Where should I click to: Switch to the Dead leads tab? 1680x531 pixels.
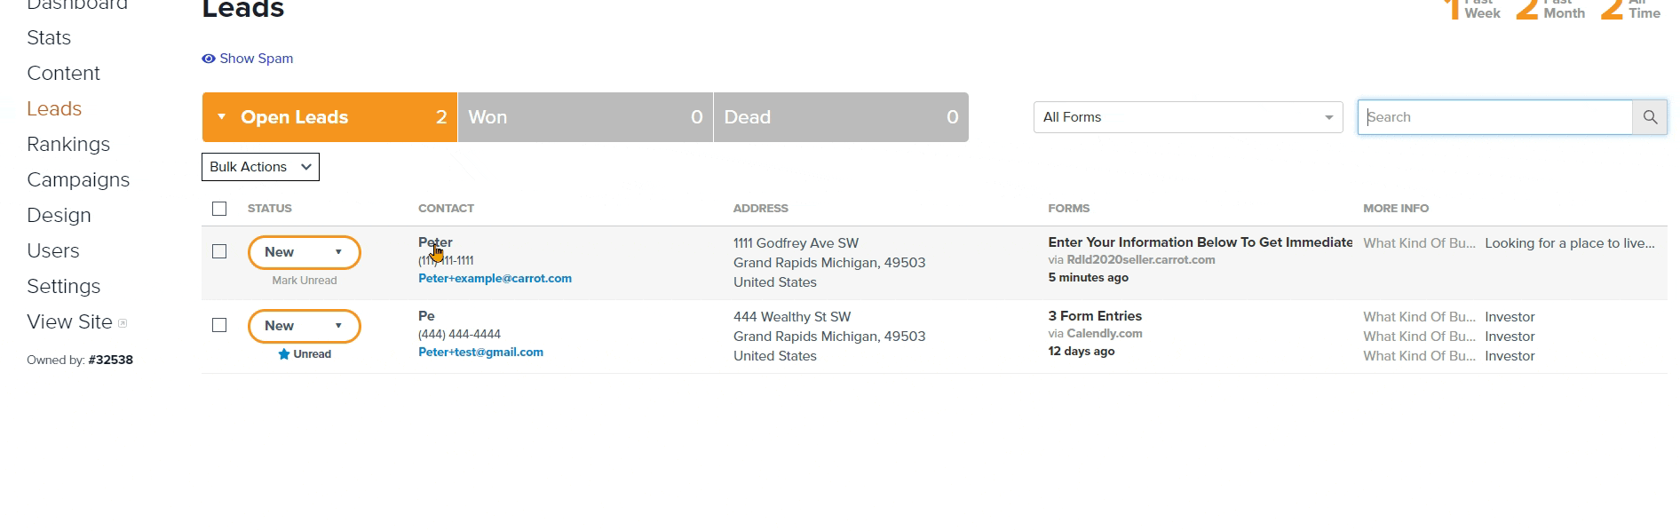click(x=841, y=117)
